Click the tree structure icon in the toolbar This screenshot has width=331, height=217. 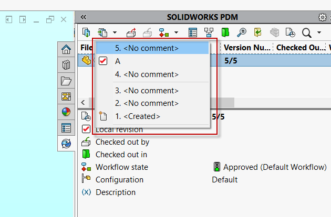tap(209, 32)
